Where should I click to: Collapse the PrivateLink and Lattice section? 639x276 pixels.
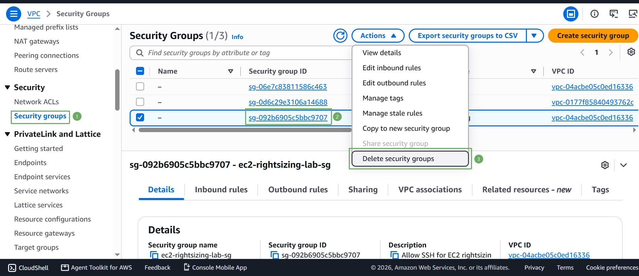point(7,134)
